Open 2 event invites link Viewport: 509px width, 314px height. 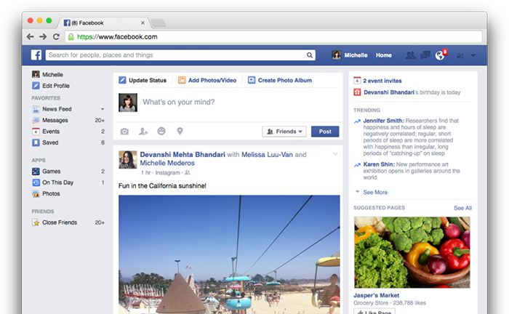click(x=382, y=81)
